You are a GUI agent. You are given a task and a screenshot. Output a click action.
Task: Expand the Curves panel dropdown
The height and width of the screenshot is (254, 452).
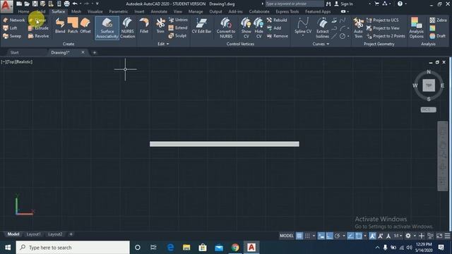click(321, 44)
